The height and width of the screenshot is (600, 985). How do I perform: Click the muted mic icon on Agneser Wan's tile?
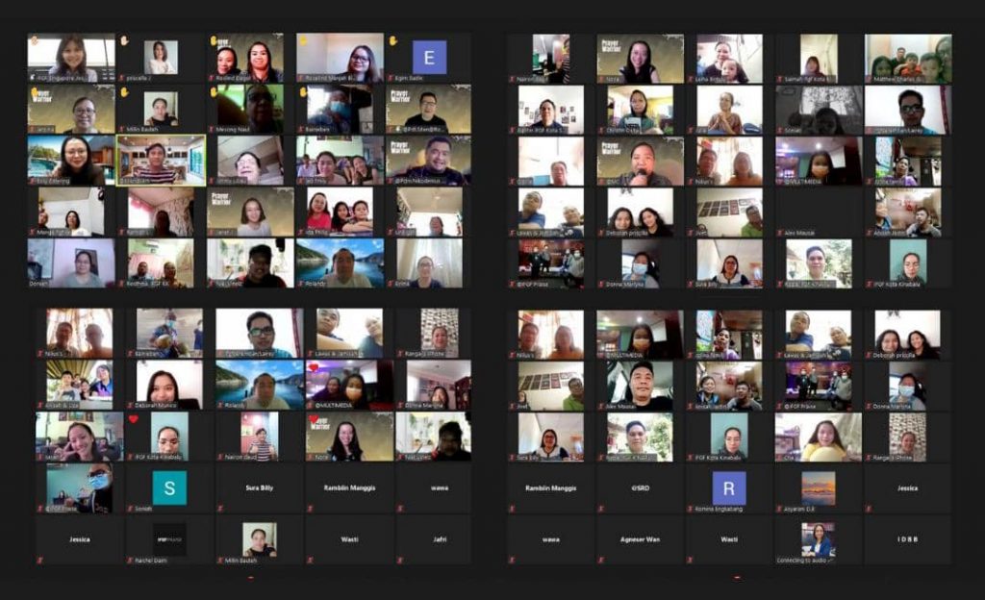pyautogui.click(x=601, y=560)
